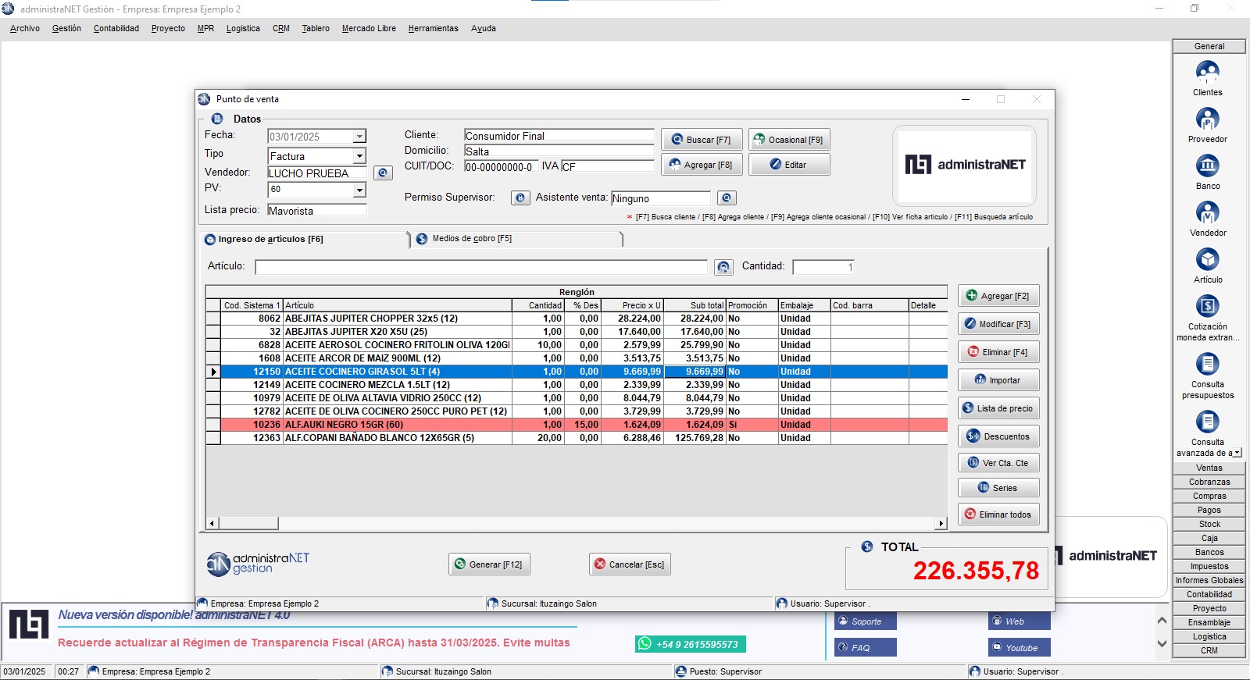
Task: Switch to Medios de cobro [F5] tab
Action: pos(518,239)
